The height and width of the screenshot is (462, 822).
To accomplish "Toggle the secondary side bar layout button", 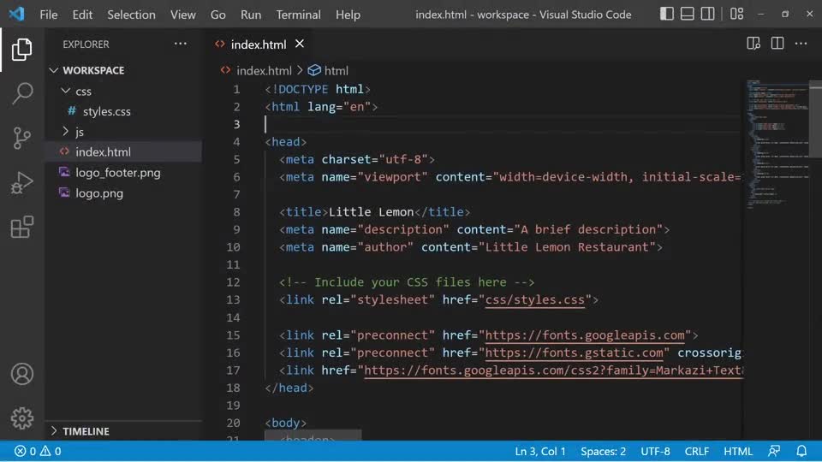I will click(x=706, y=15).
